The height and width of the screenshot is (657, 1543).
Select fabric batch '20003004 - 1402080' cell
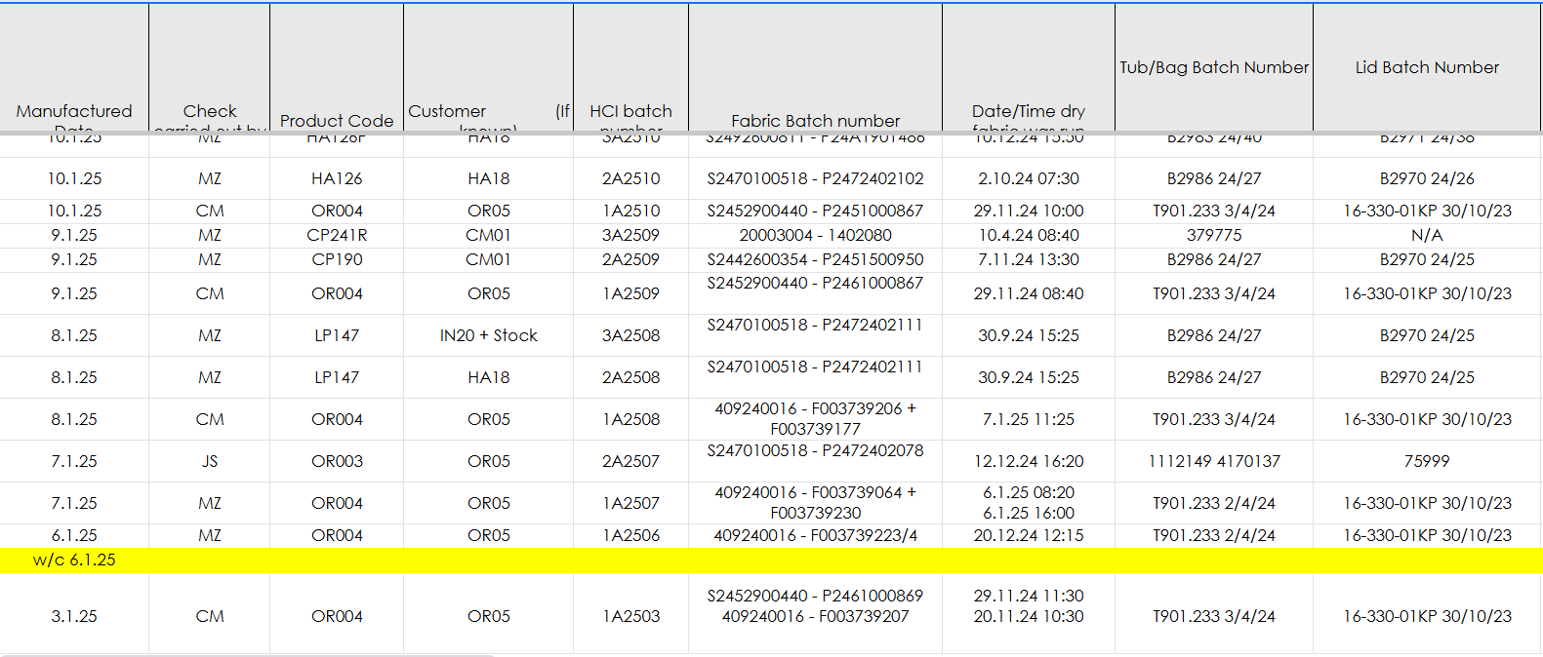(x=815, y=235)
